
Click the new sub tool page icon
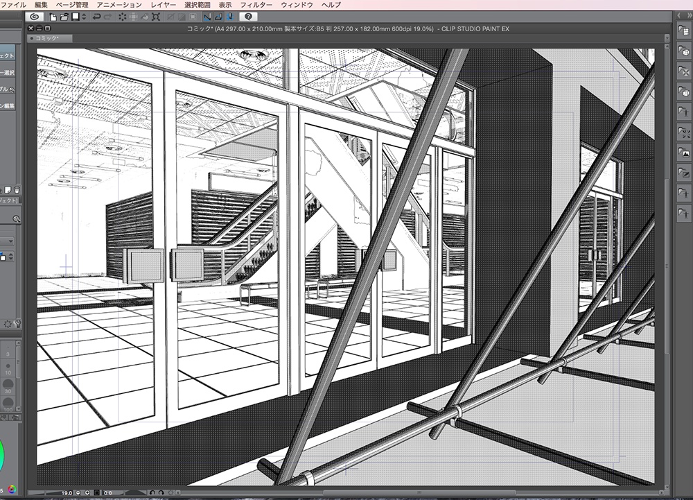[x=8, y=190]
